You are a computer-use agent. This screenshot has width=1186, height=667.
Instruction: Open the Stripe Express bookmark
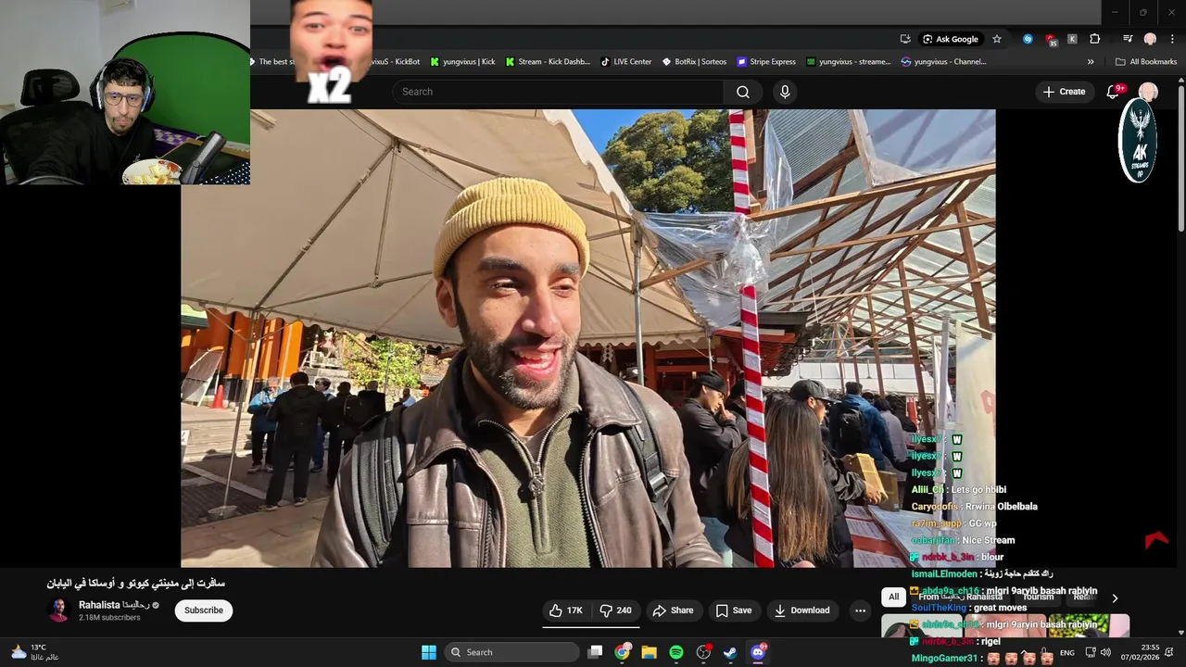766,62
